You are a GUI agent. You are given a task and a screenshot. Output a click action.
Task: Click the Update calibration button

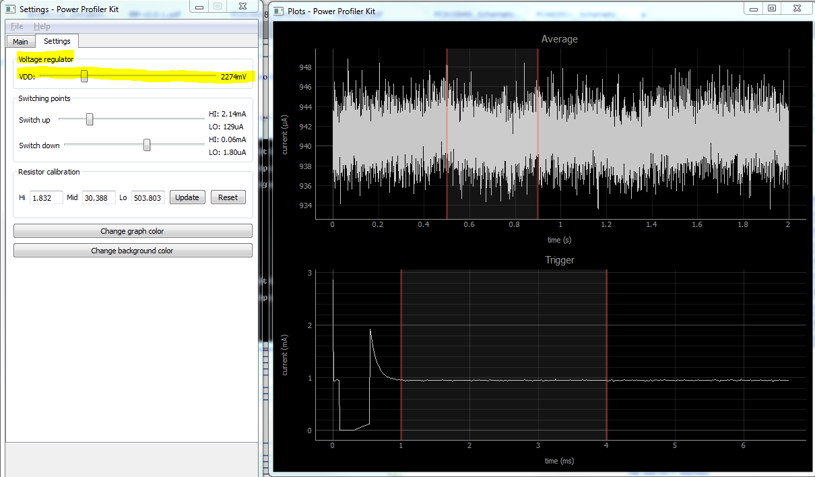click(187, 197)
